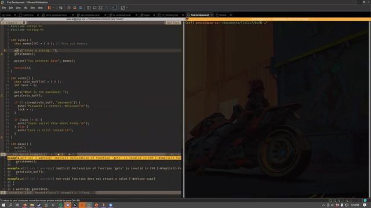This screenshot has width=371, height=208.
Task: Click the stretch guest display icon
Action: [123, 8]
